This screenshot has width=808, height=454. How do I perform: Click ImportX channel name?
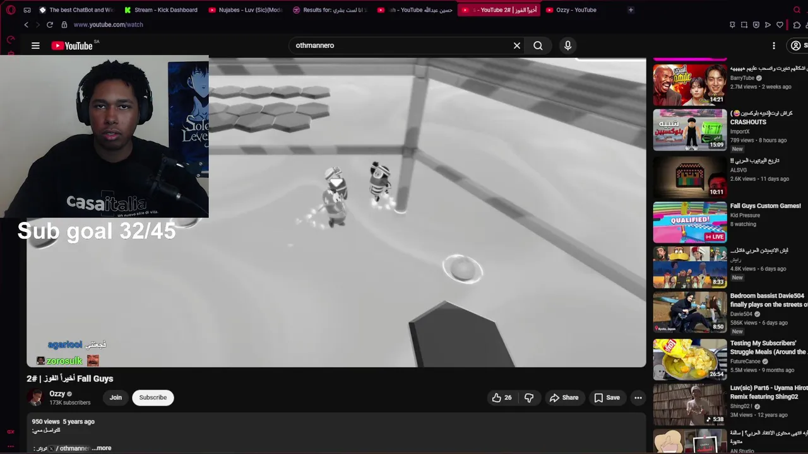740,132
